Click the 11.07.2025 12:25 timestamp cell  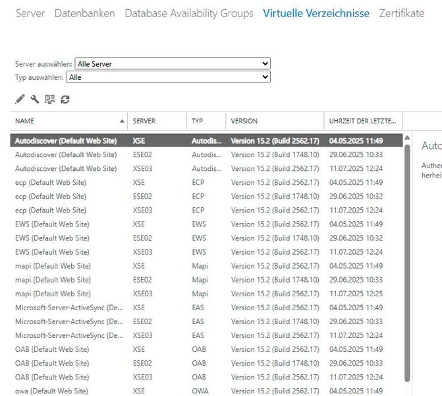click(x=356, y=294)
